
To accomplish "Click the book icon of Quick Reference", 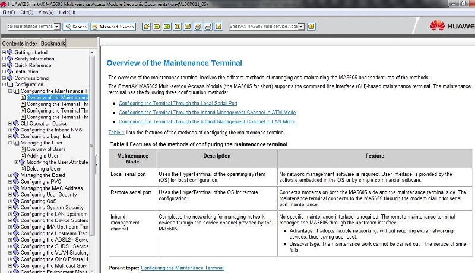I will point(10,65).
